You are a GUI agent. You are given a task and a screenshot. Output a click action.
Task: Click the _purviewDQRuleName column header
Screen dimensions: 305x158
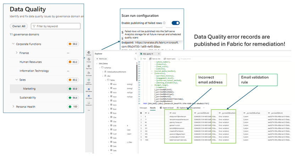[x=229, y=113]
